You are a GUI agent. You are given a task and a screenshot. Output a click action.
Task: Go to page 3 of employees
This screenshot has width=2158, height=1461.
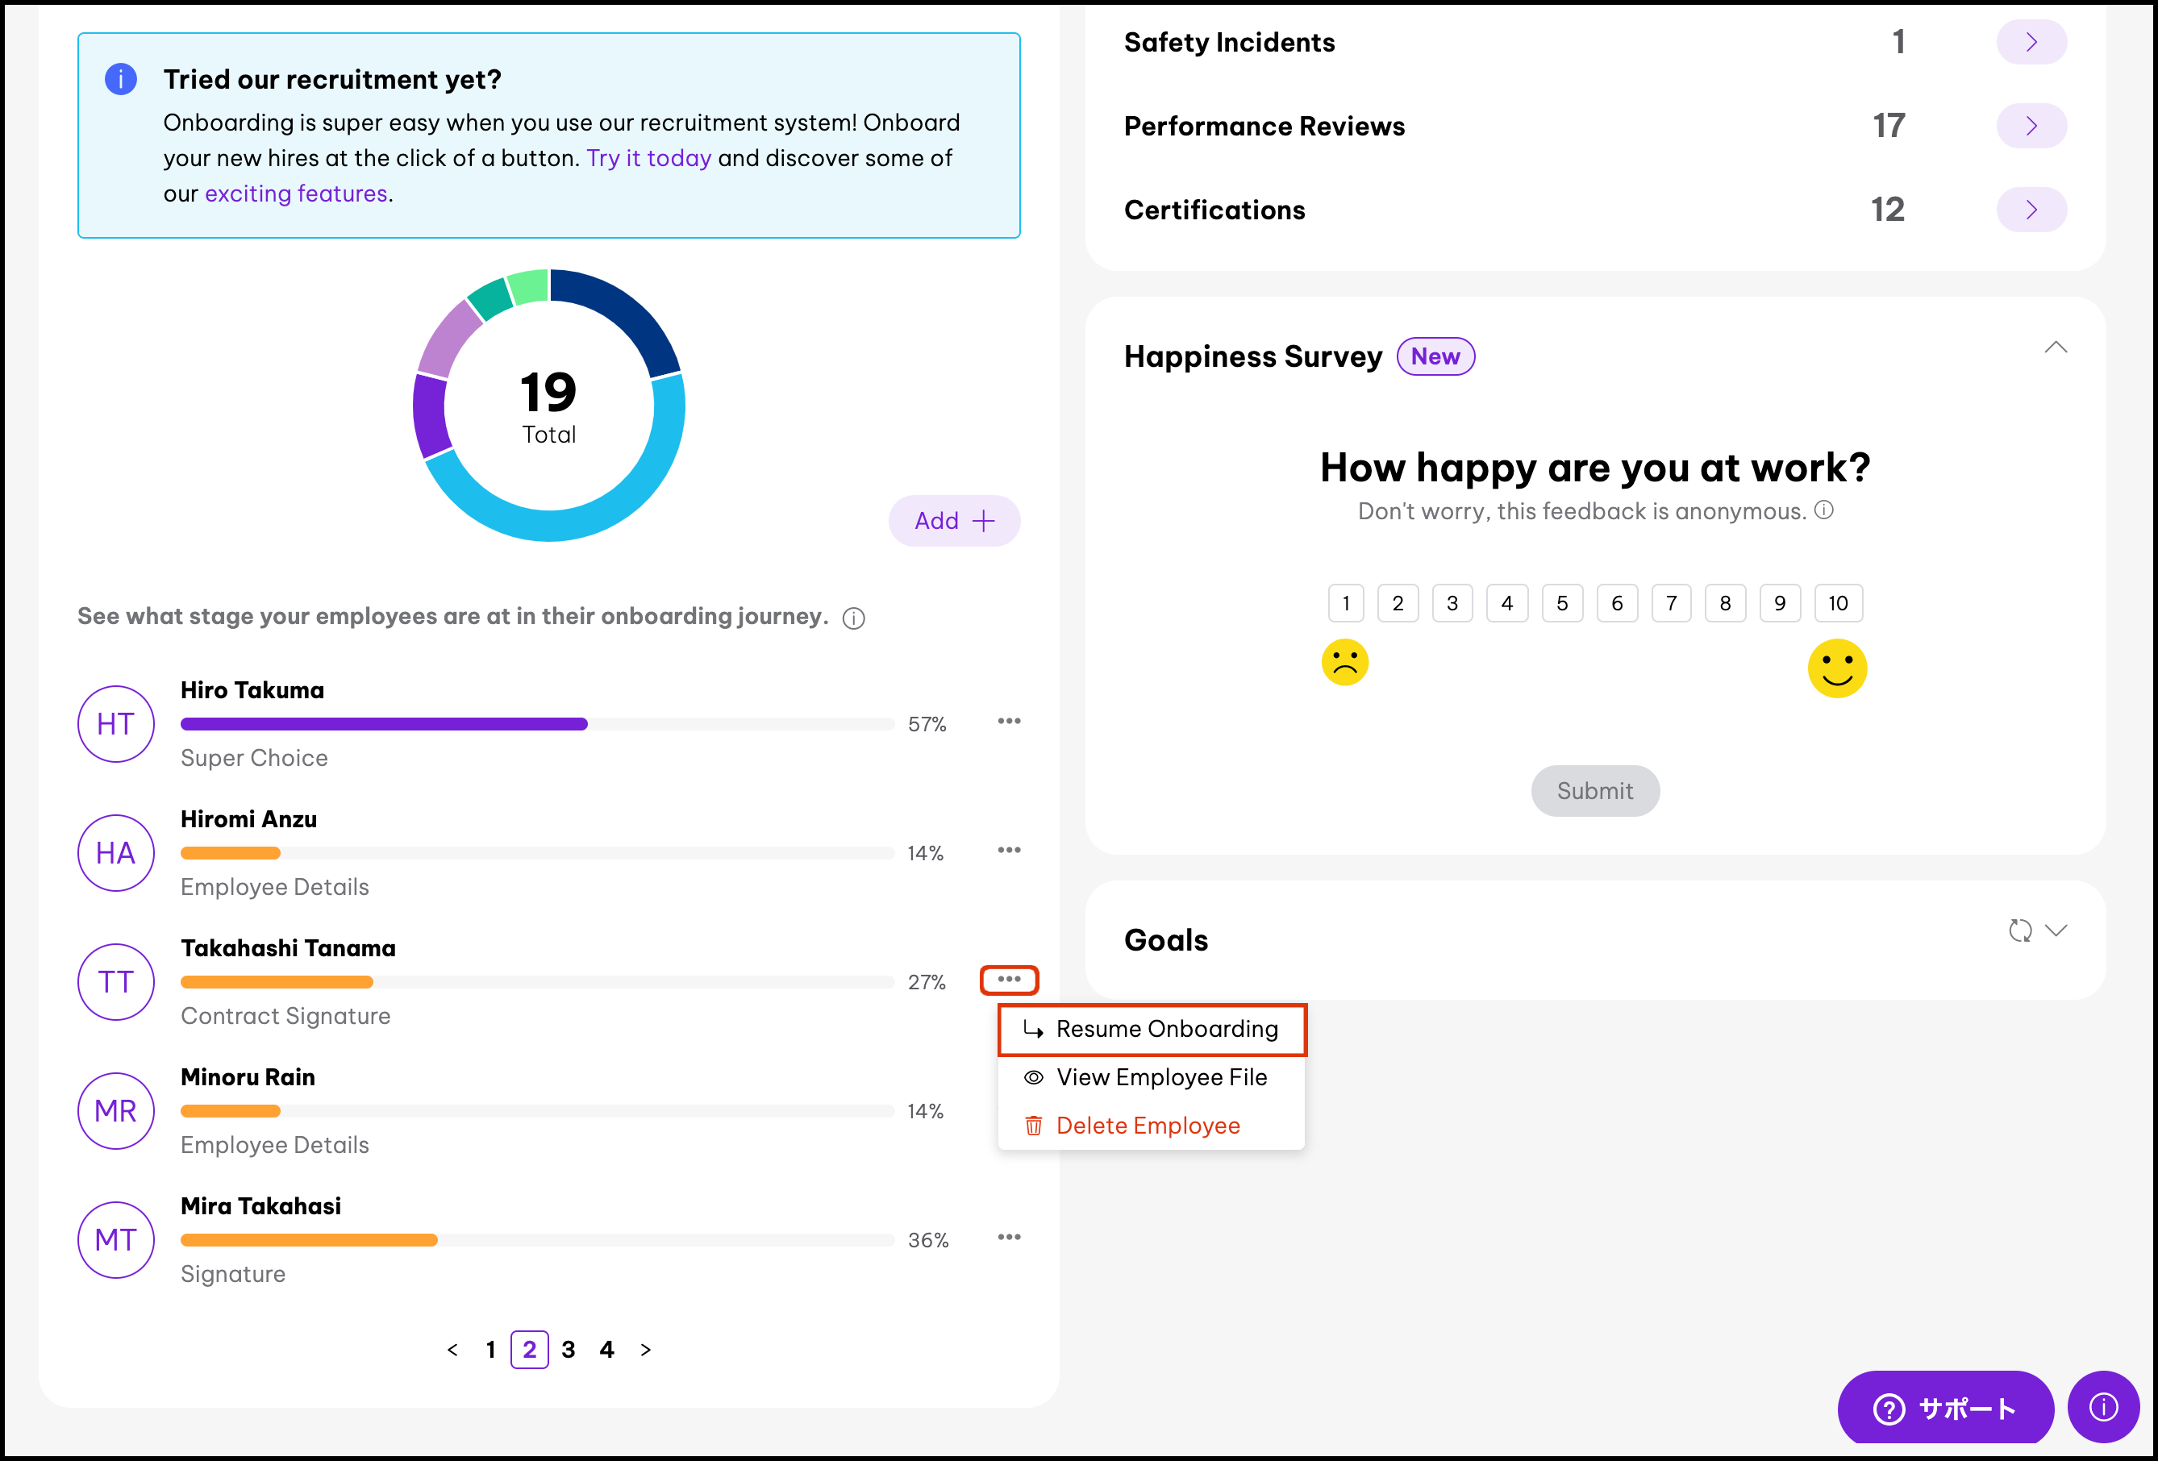[x=569, y=1350]
